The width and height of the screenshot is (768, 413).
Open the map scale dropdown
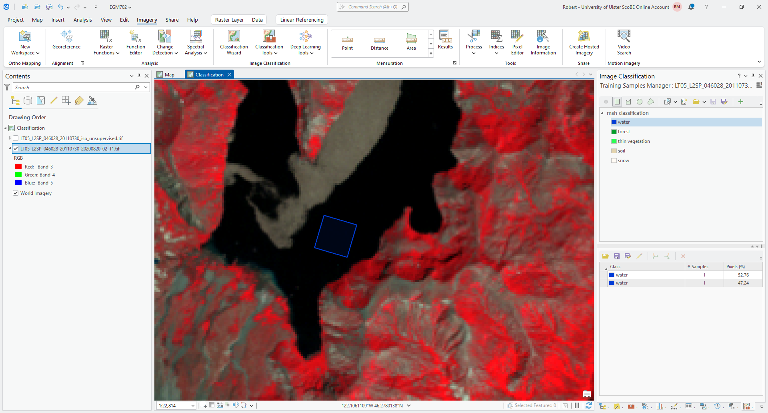click(193, 406)
